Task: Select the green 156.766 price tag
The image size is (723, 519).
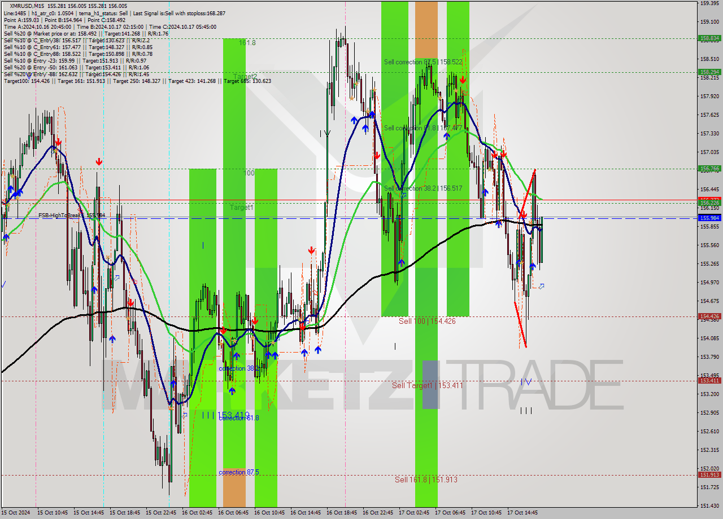Action: 709,168
